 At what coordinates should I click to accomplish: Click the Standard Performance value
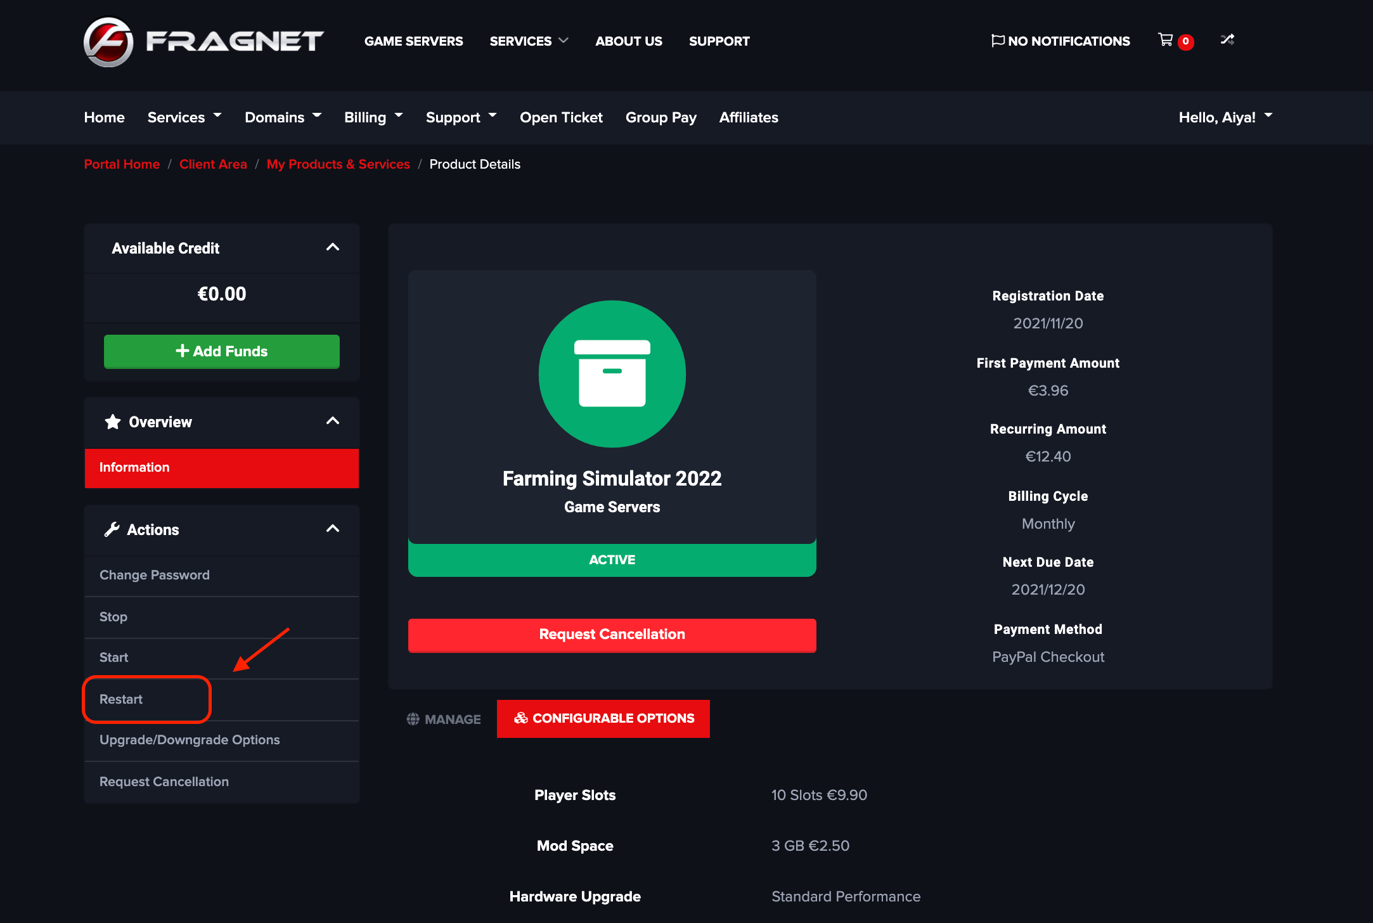(846, 896)
